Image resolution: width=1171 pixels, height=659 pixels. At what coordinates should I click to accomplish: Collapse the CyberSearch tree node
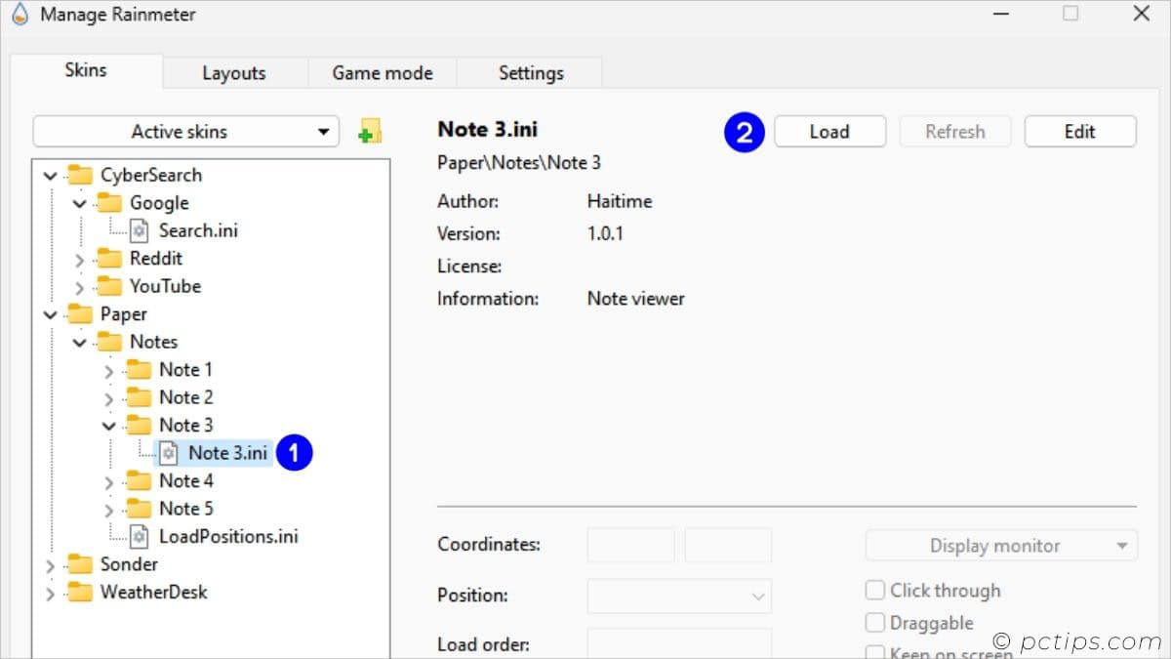pyautogui.click(x=51, y=177)
